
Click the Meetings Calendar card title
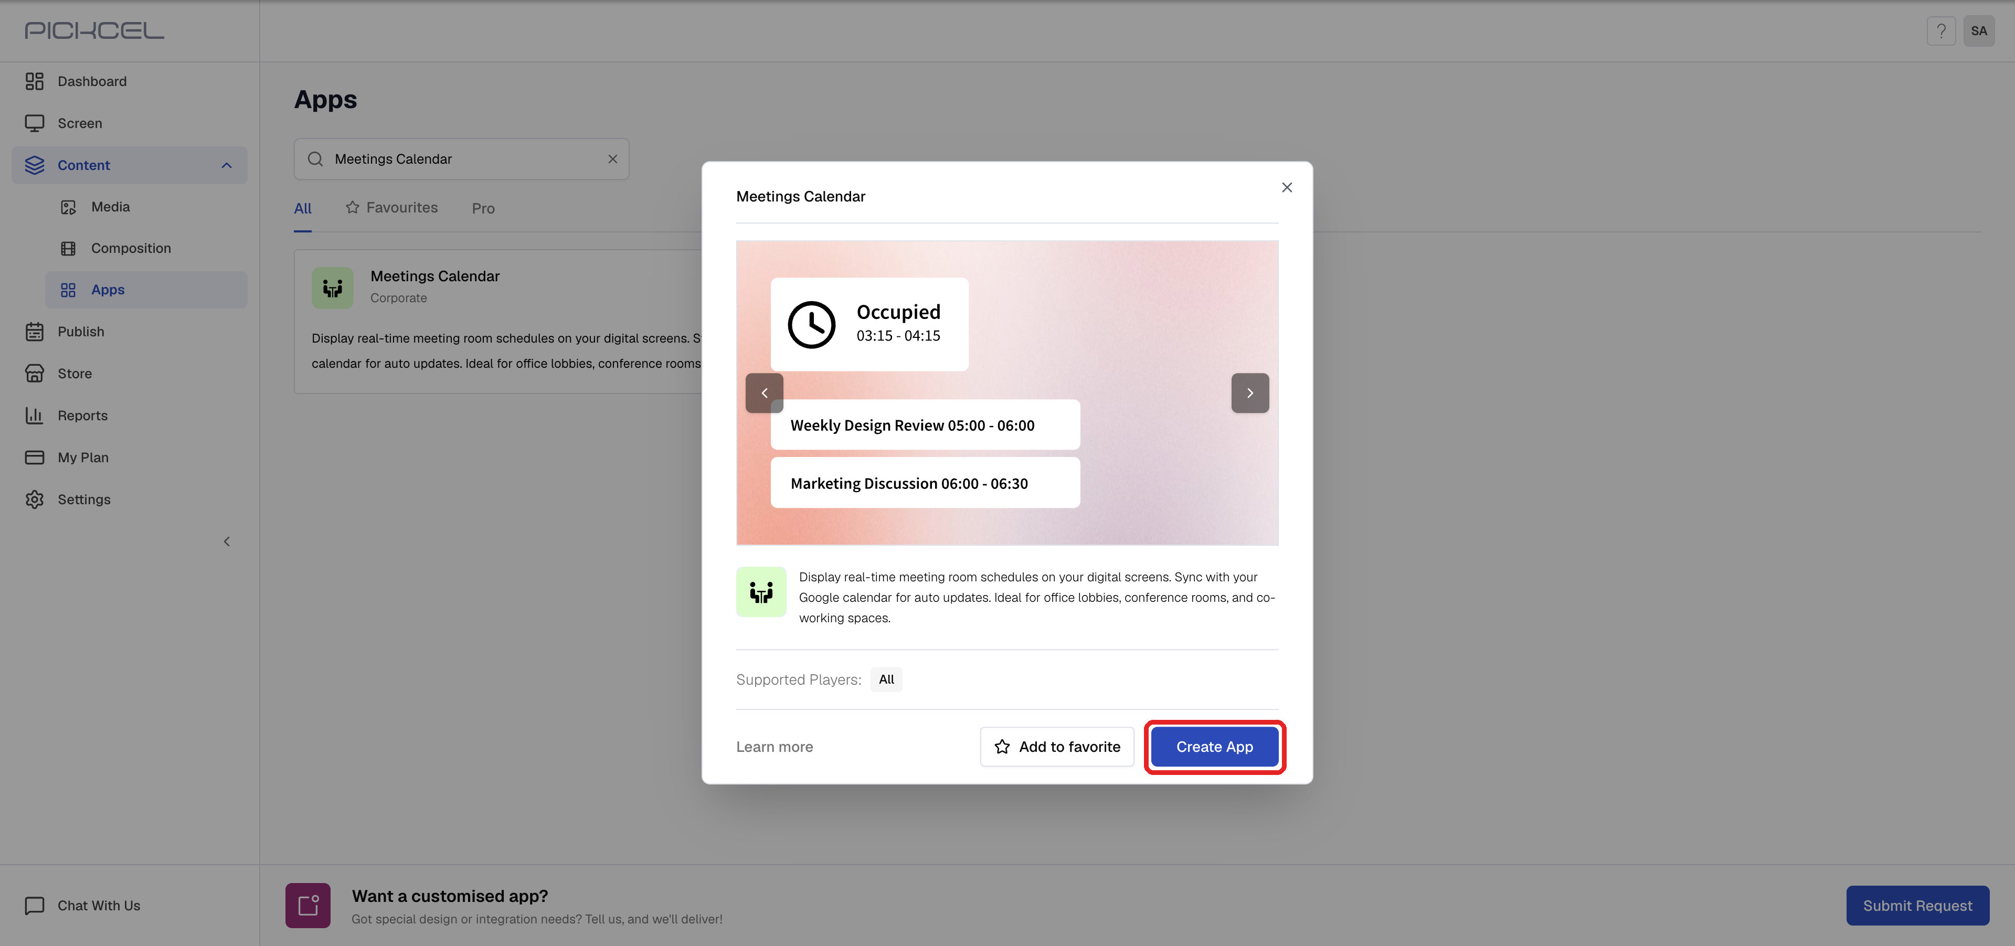[435, 276]
